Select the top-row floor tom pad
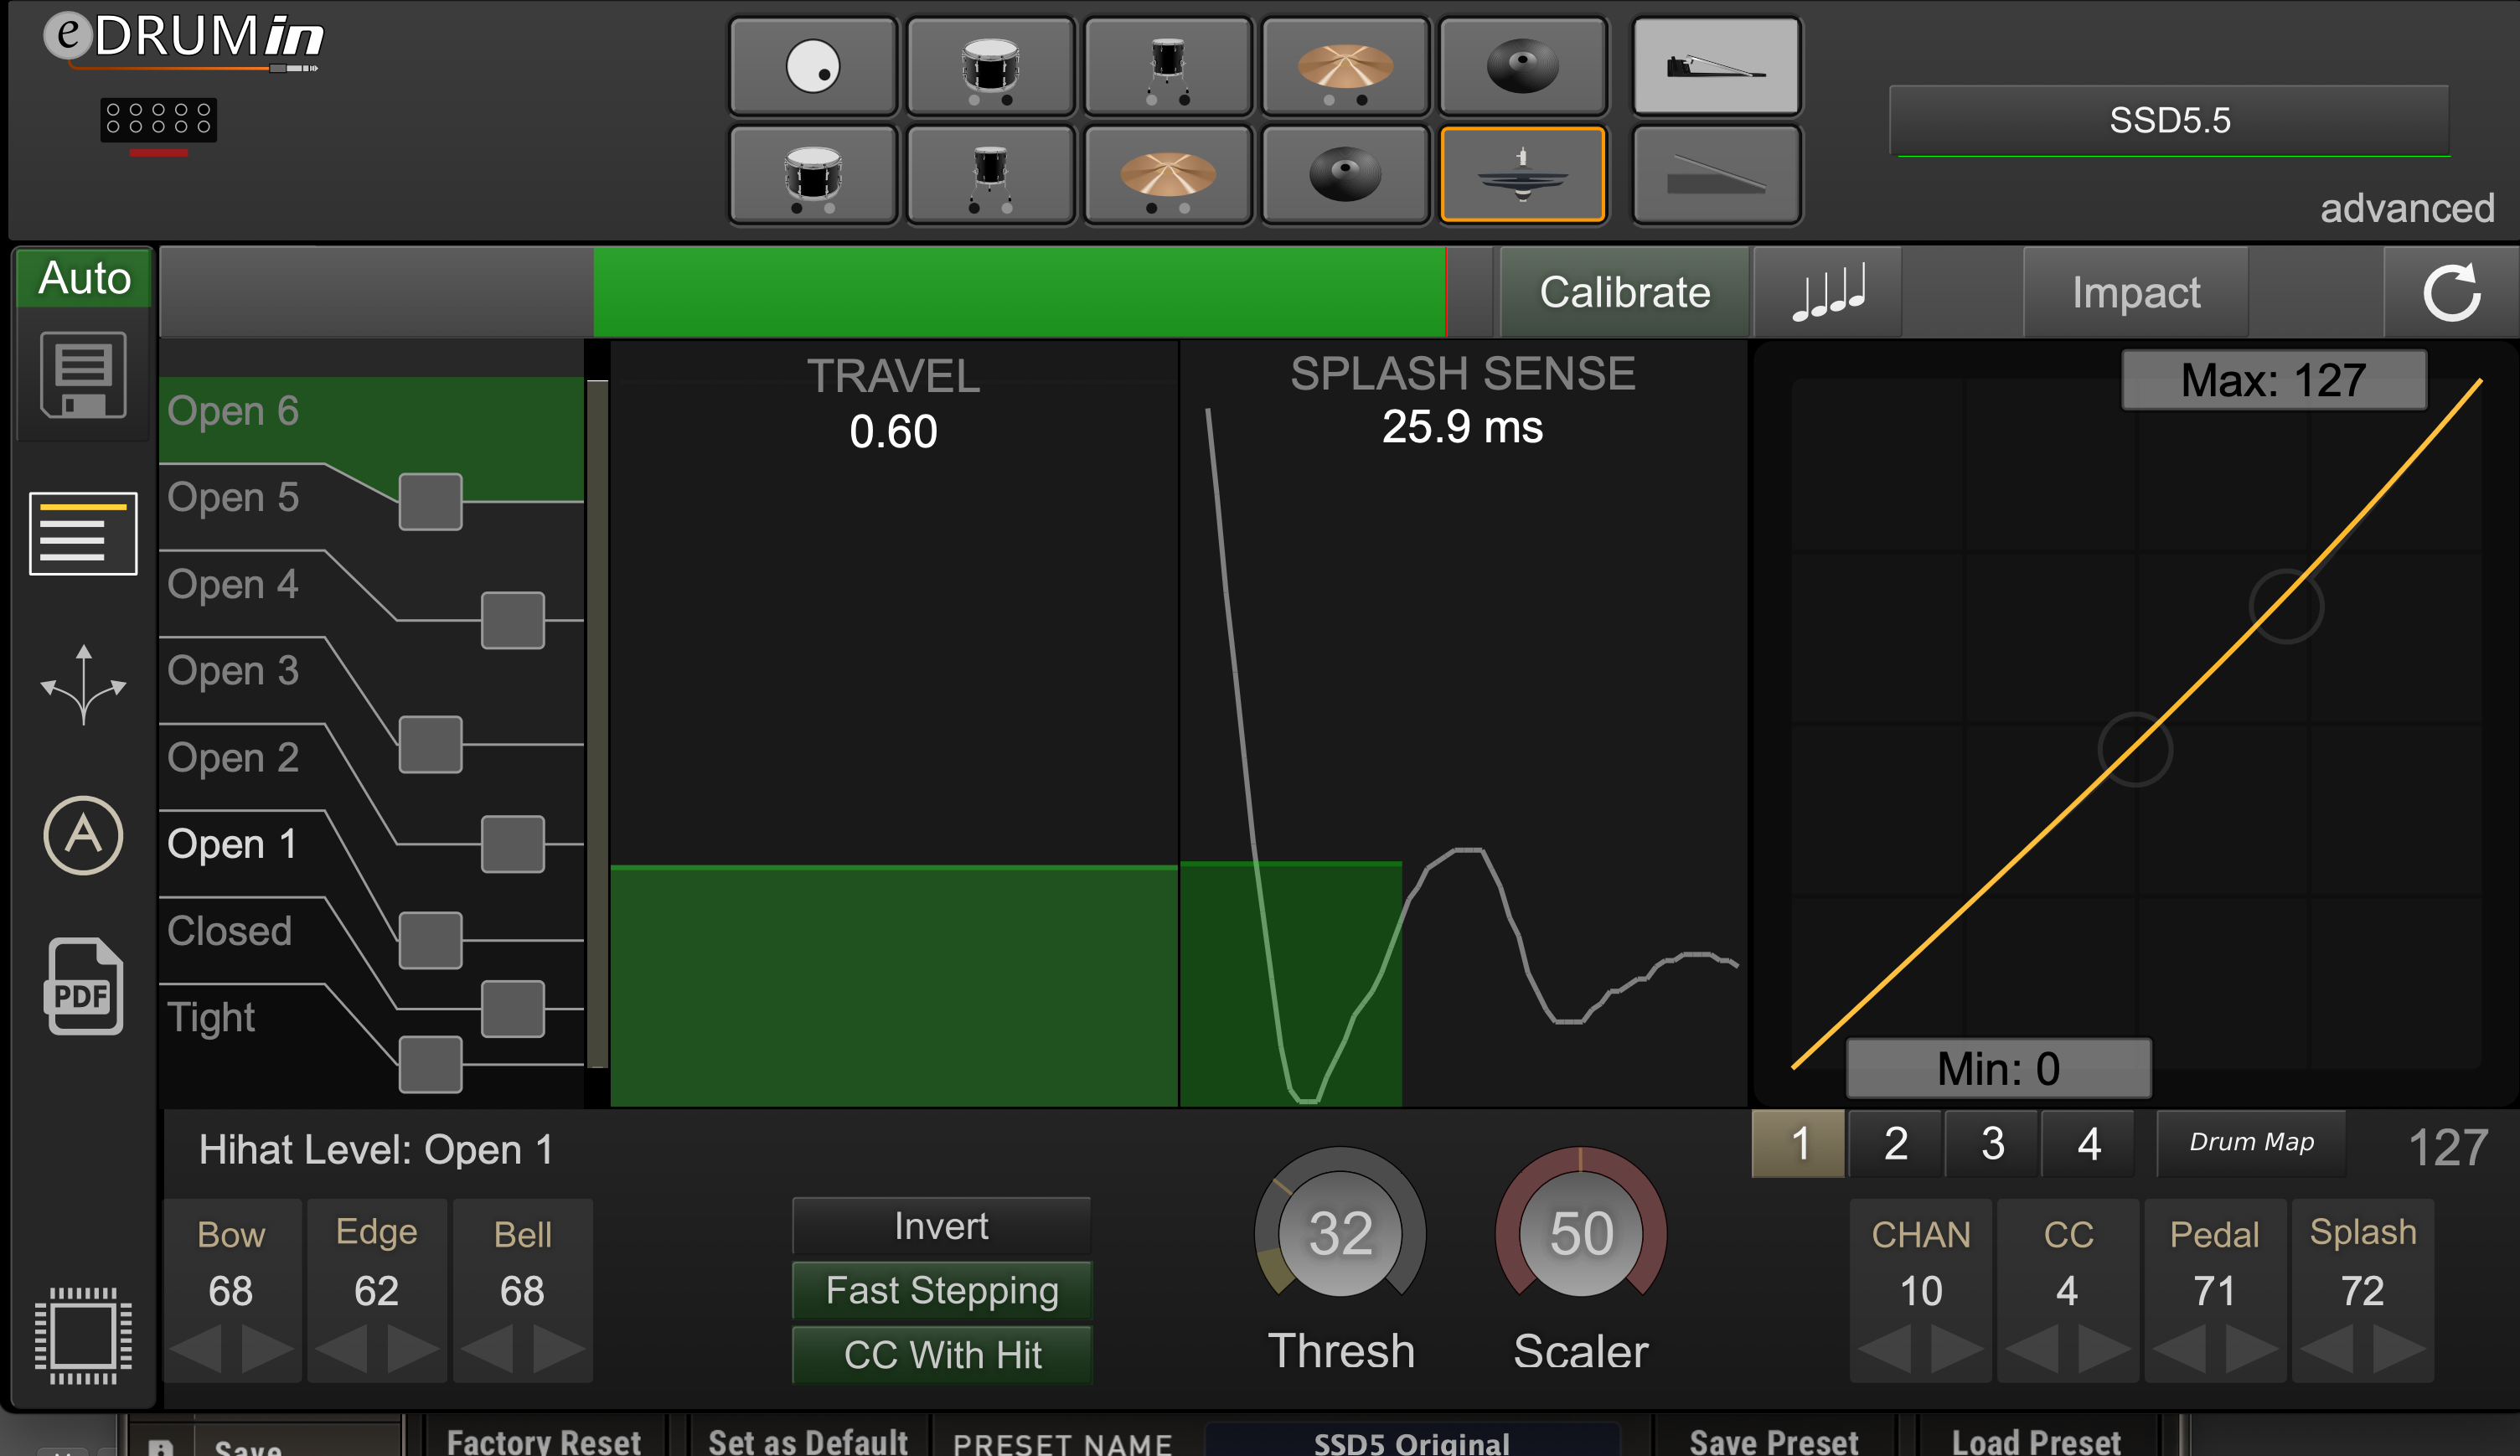2520x1456 pixels. coord(1167,66)
